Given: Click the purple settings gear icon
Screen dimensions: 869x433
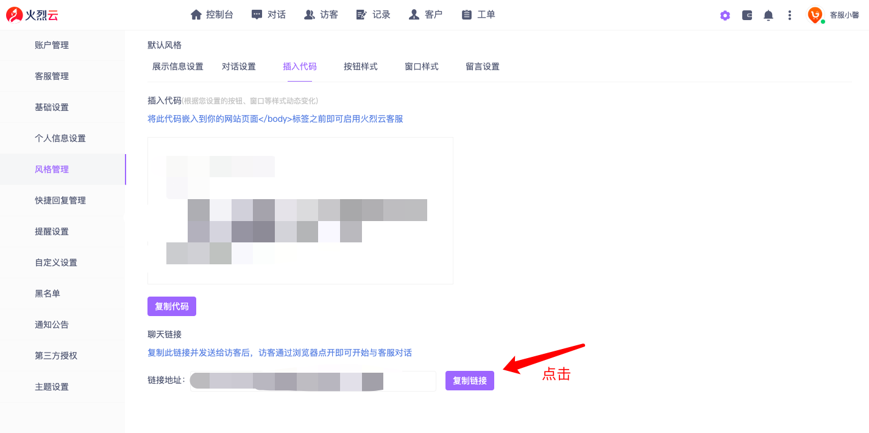Looking at the screenshot, I should click(x=725, y=15).
